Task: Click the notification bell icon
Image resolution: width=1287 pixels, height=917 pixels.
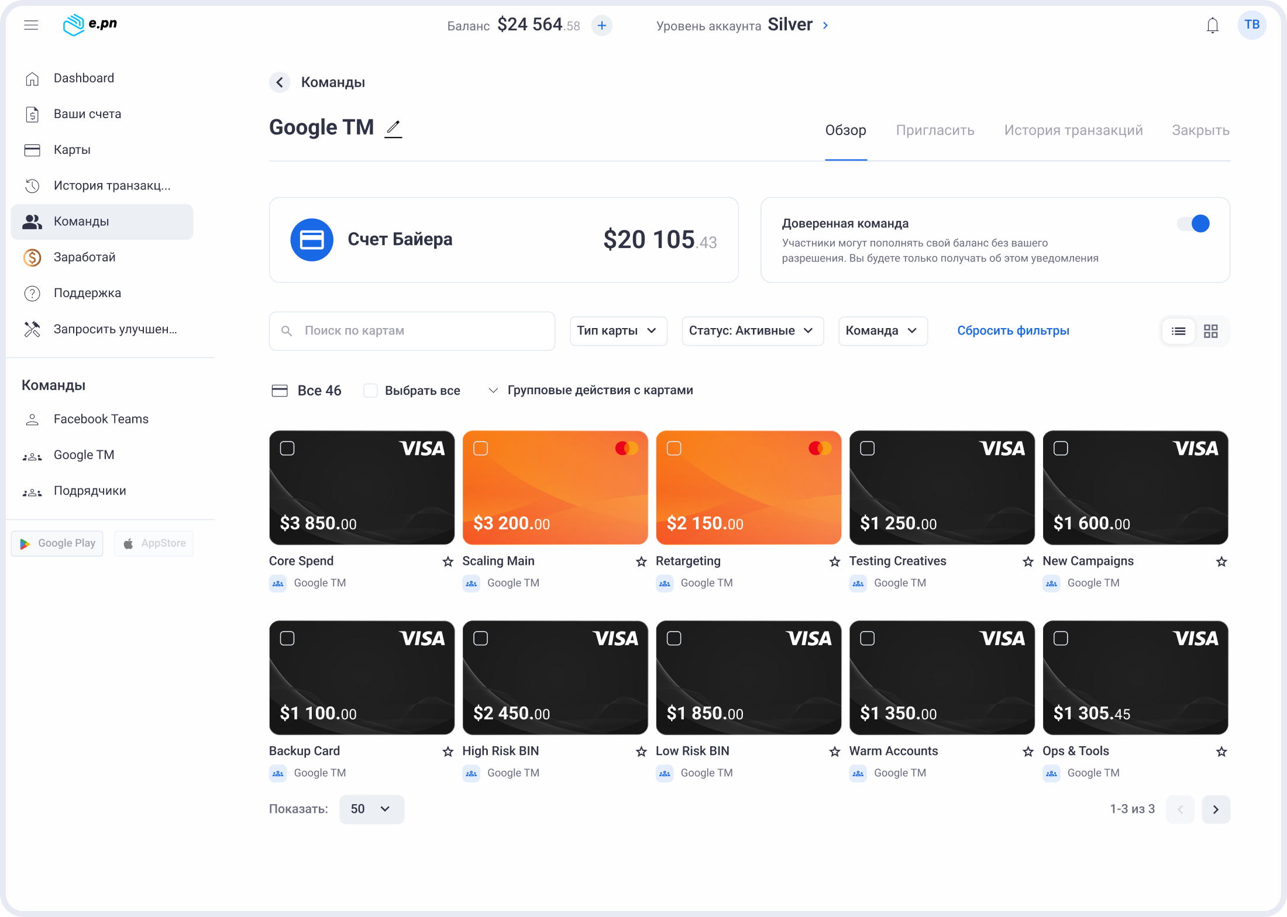Action: (1212, 25)
